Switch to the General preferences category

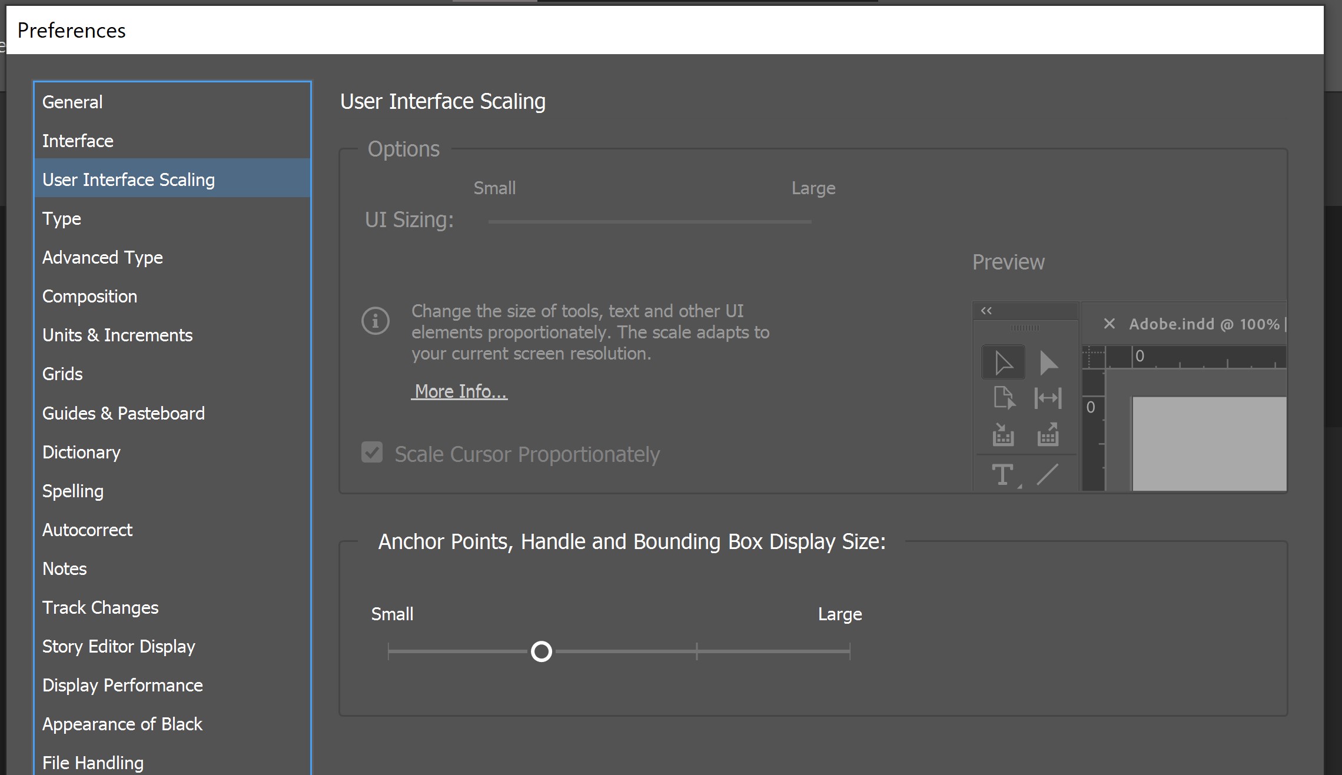click(x=72, y=101)
